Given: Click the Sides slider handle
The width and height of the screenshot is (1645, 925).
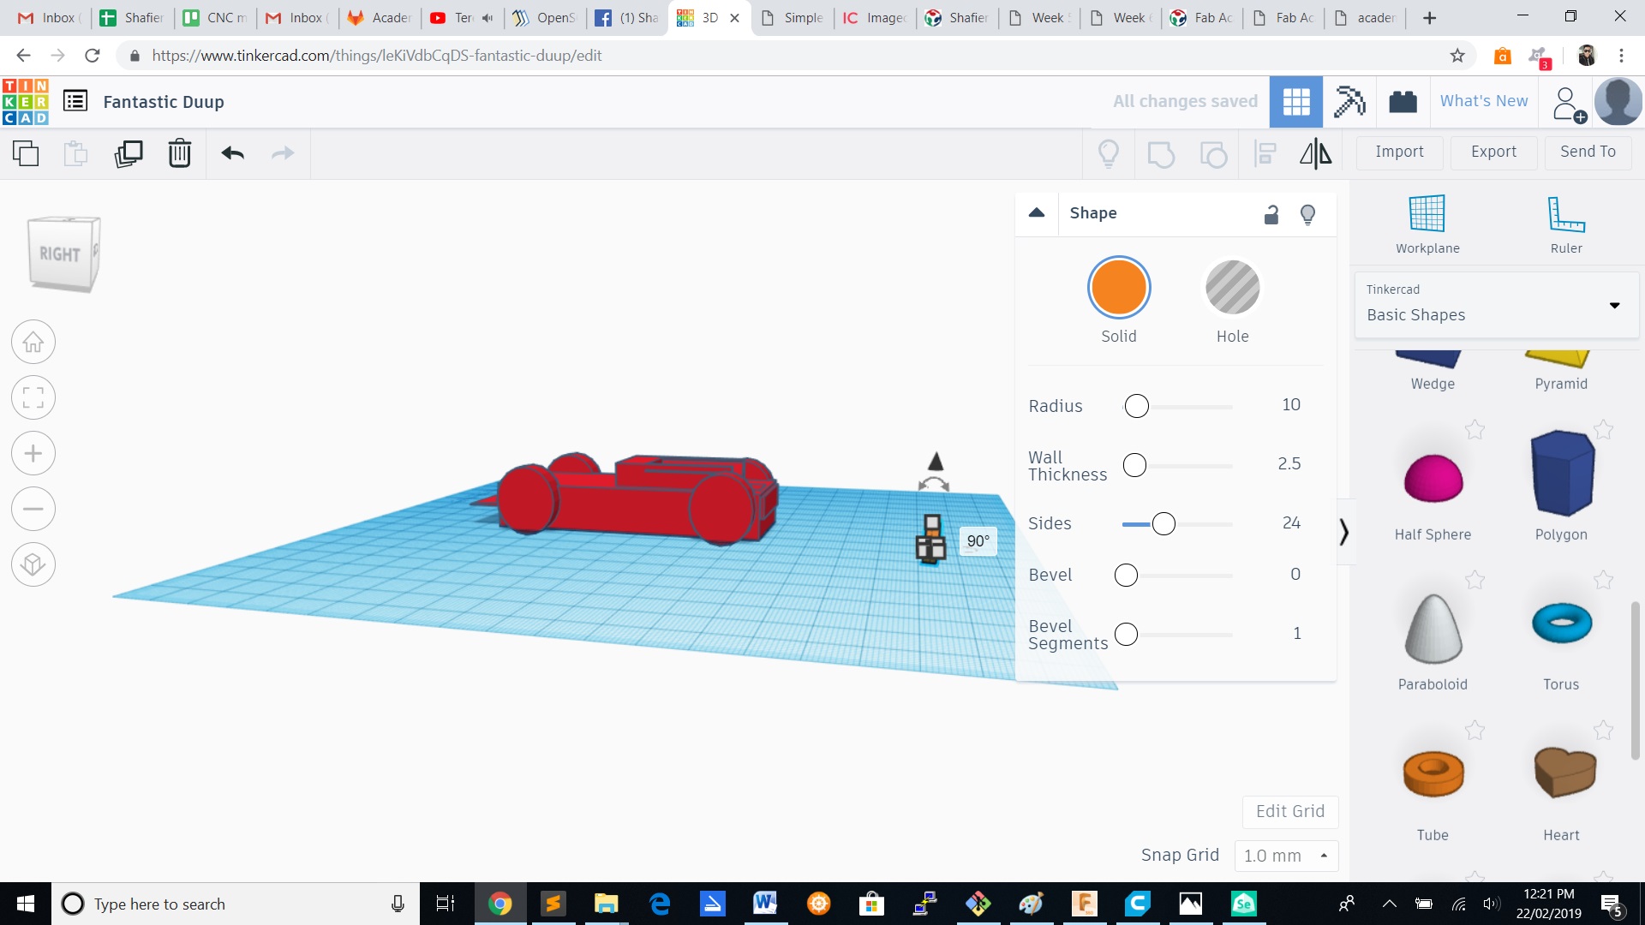Looking at the screenshot, I should [1163, 524].
